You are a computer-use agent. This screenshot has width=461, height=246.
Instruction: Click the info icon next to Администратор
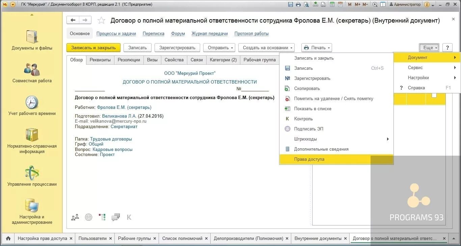click(427, 4)
